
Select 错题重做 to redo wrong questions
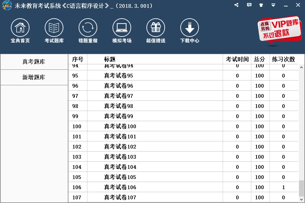coord(87,30)
